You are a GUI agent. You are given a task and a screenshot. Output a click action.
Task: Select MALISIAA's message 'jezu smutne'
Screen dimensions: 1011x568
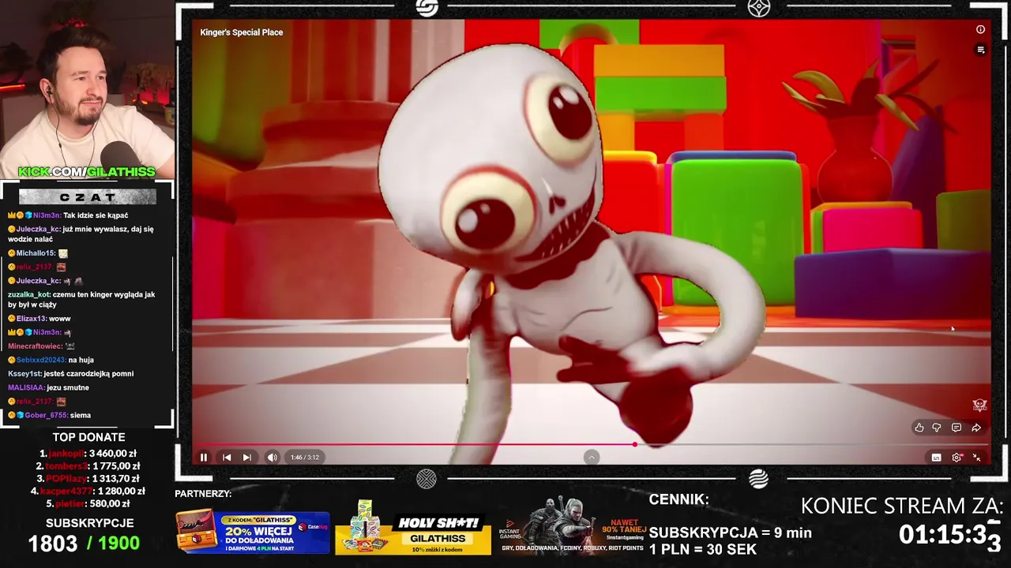tap(48, 387)
